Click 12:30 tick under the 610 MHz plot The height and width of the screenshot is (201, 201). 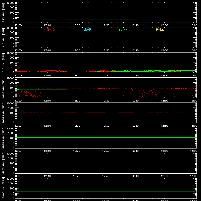[106, 76]
